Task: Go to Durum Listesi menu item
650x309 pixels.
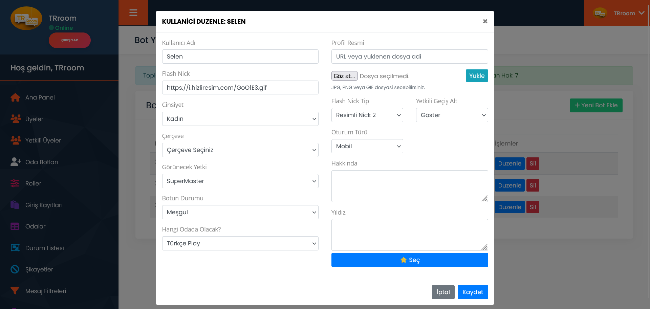Action: 44,248
